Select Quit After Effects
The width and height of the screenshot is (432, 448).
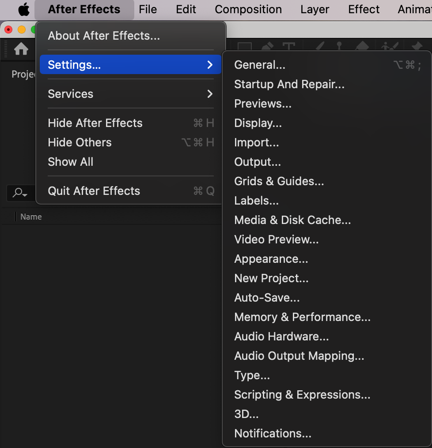tap(94, 191)
